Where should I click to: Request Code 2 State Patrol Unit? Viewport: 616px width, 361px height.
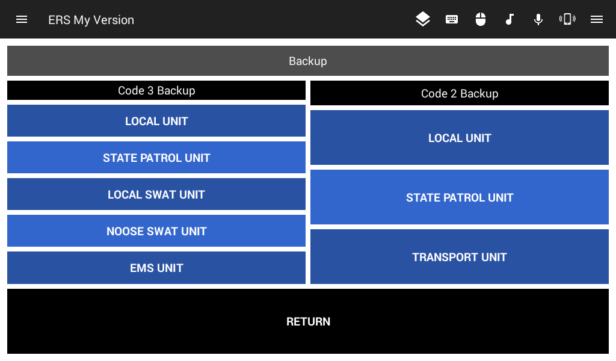point(460,197)
